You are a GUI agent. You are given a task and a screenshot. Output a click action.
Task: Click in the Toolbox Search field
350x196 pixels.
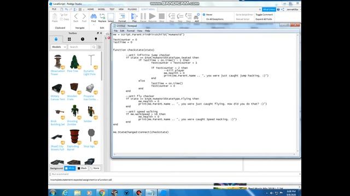click(x=79, y=47)
